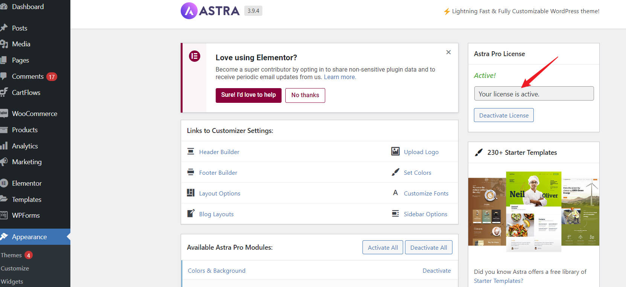Open the Sidebar Options link
The width and height of the screenshot is (626, 287).
tap(425, 214)
